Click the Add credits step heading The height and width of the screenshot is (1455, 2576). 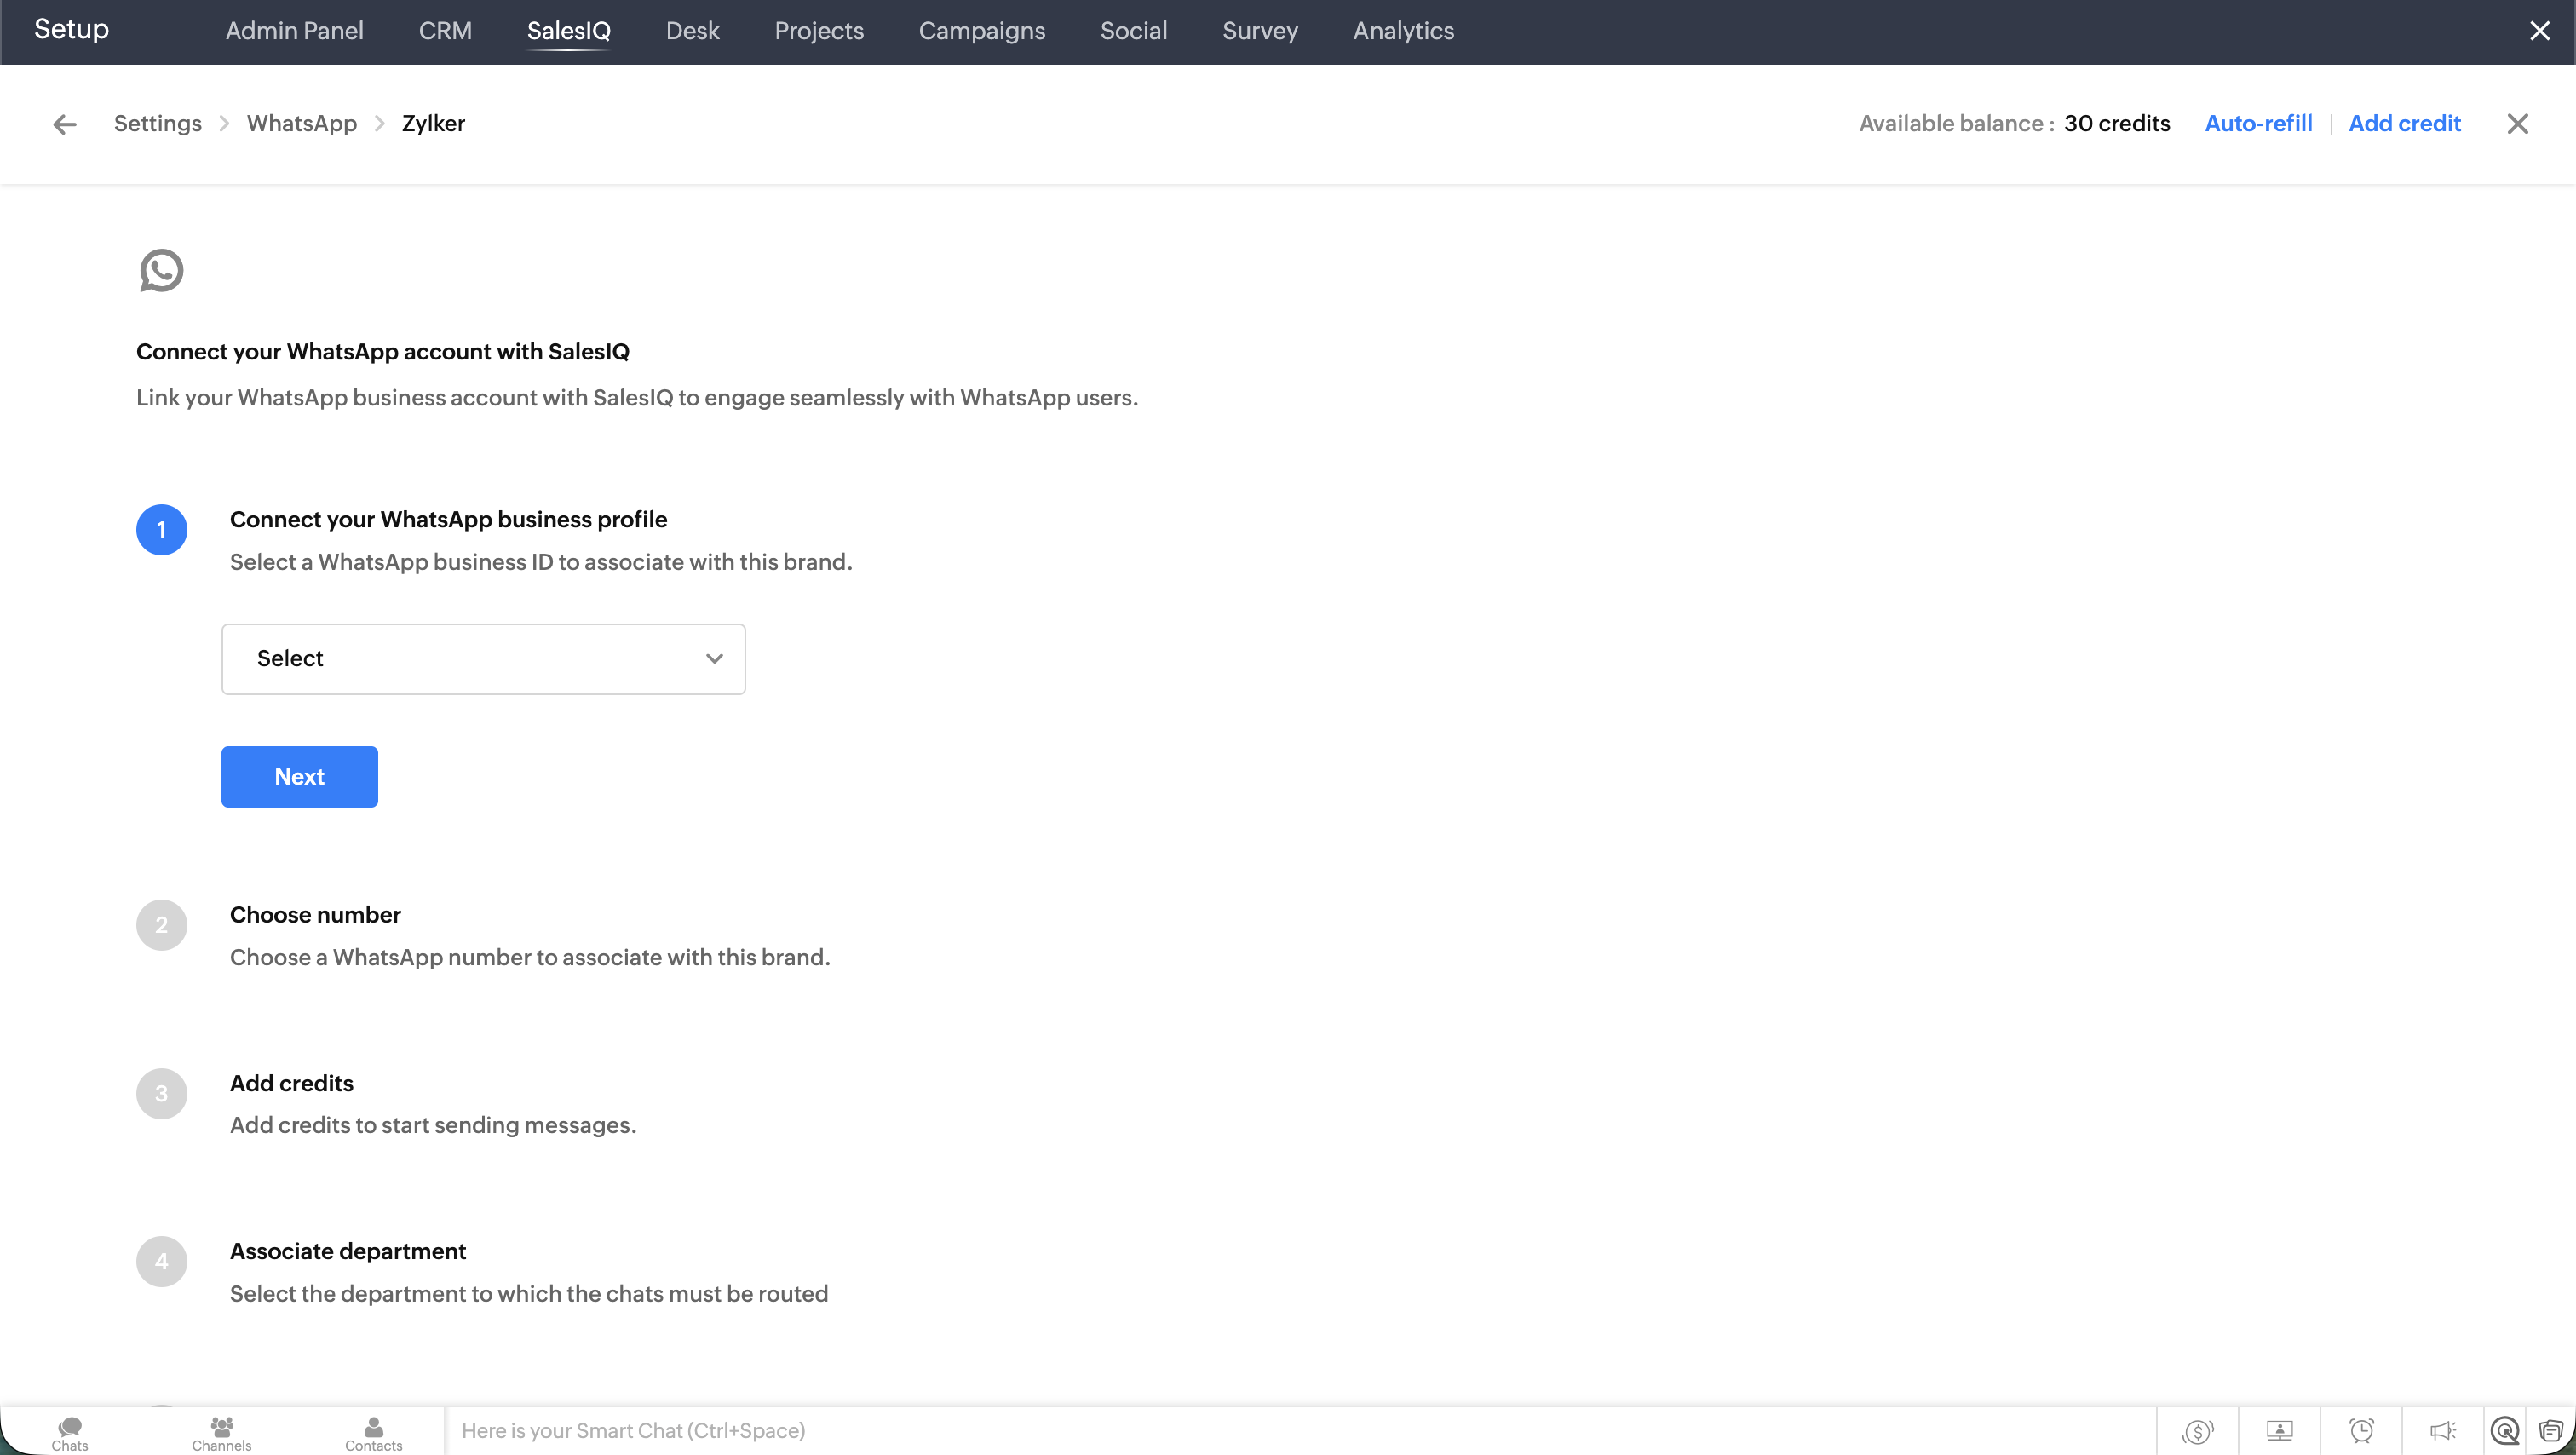coord(292,1084)
